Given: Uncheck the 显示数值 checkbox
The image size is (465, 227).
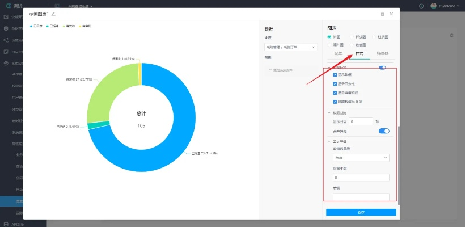Looking at the screenshot, I should [x=335, y=75].
